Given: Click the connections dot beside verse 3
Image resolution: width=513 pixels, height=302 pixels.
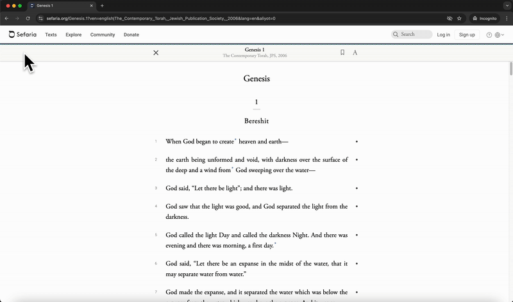Looking at the screenshot, I should 357,188.
